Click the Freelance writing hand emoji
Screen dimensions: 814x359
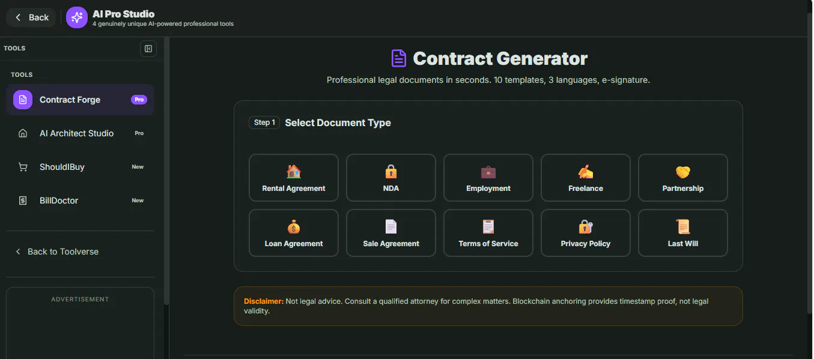[586, 172]
